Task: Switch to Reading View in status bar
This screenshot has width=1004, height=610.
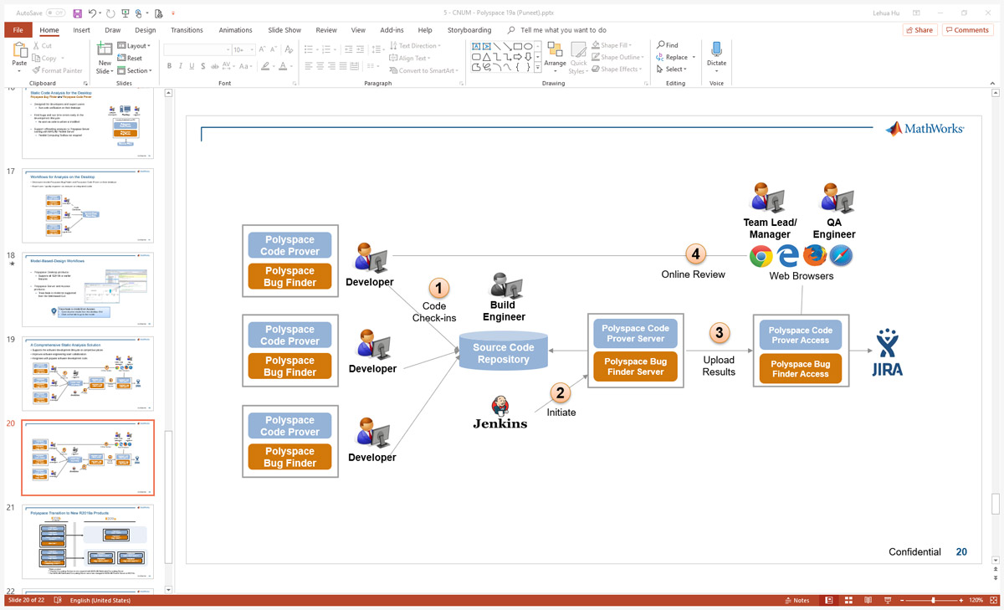Action: click(x=866, y=600)
